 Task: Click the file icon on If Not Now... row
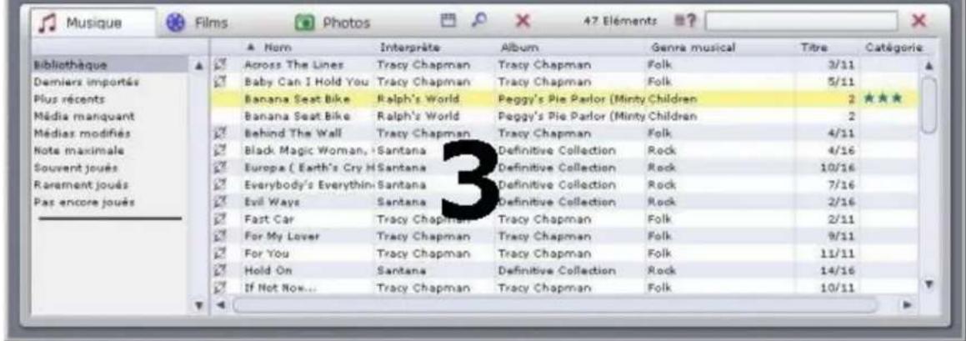pos(221,288)
